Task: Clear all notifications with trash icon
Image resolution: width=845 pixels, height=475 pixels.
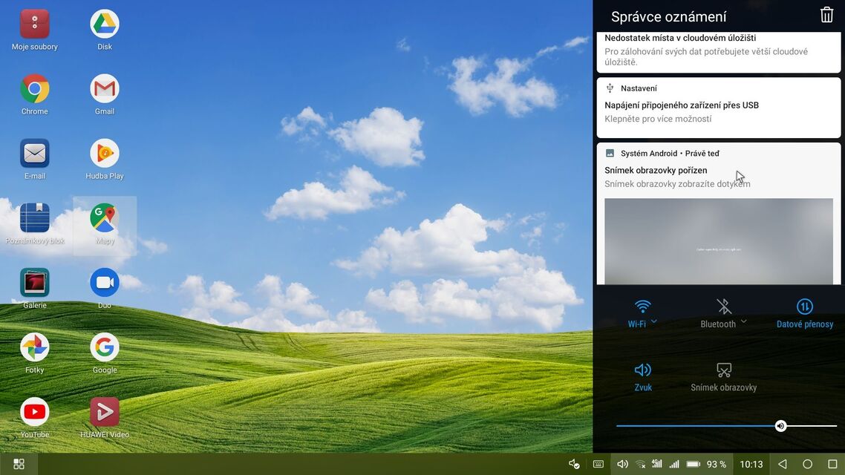Action: pos(826,16)
